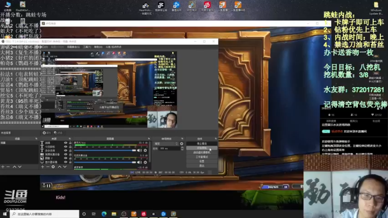Mute the first mixer channel speaker icon
Viewport: 388px width, 218px height.
[140, 150]
